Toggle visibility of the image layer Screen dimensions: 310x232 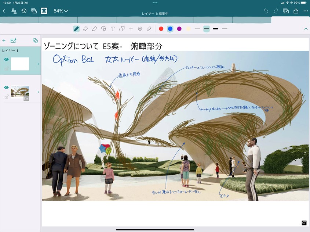(x=6, y=88)
